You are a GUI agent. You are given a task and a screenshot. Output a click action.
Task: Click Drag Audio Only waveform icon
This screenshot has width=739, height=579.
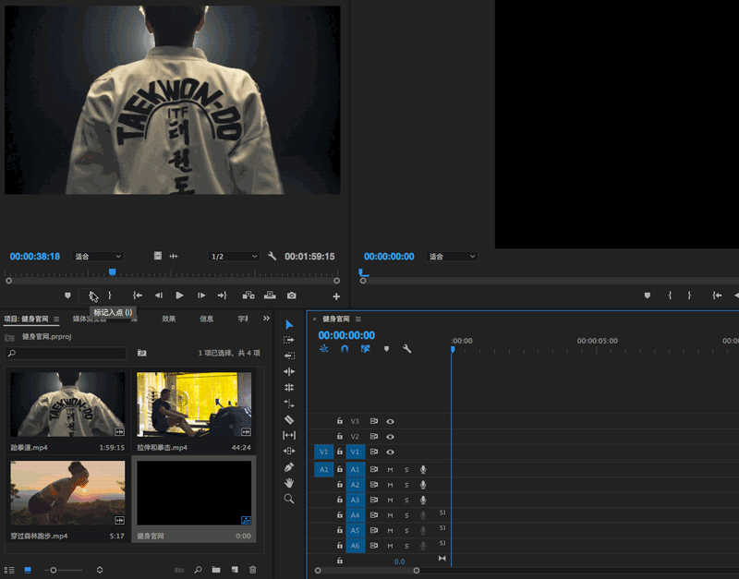174,256
